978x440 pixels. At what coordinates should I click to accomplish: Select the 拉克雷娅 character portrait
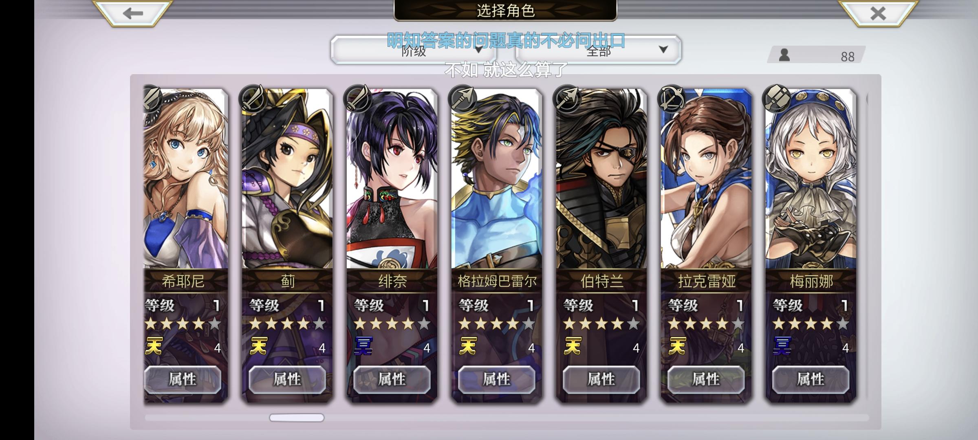706,179
